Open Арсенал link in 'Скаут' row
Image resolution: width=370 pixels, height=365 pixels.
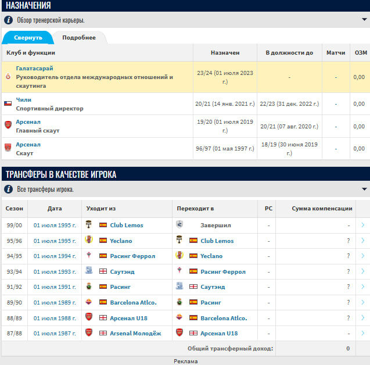pos(28,145)
